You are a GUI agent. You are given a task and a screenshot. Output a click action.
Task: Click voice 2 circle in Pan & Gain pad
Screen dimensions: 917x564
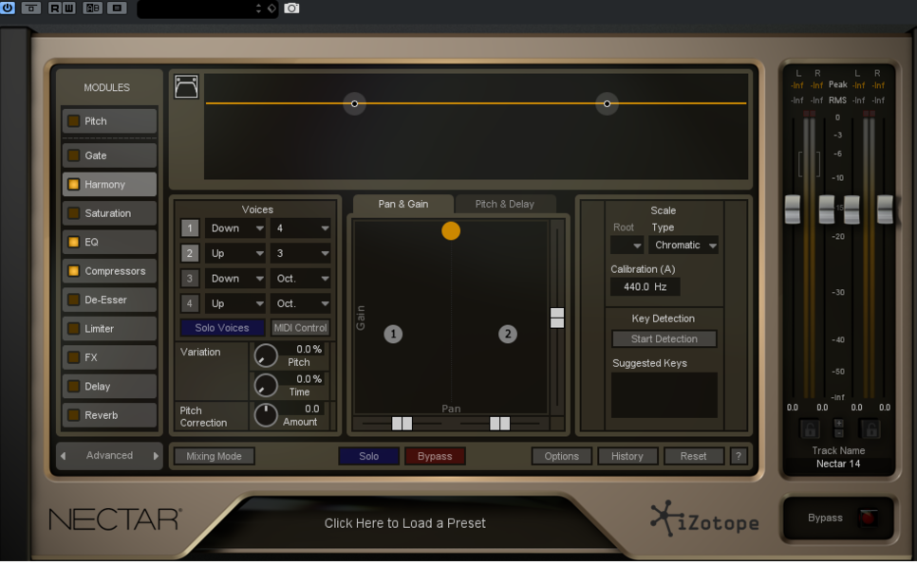pyautogui.click(x=508, y=334)
